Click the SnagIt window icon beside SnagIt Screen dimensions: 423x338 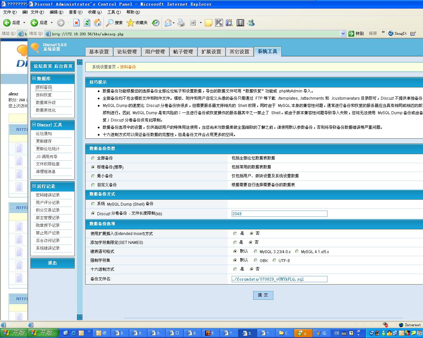pos(413,33)
